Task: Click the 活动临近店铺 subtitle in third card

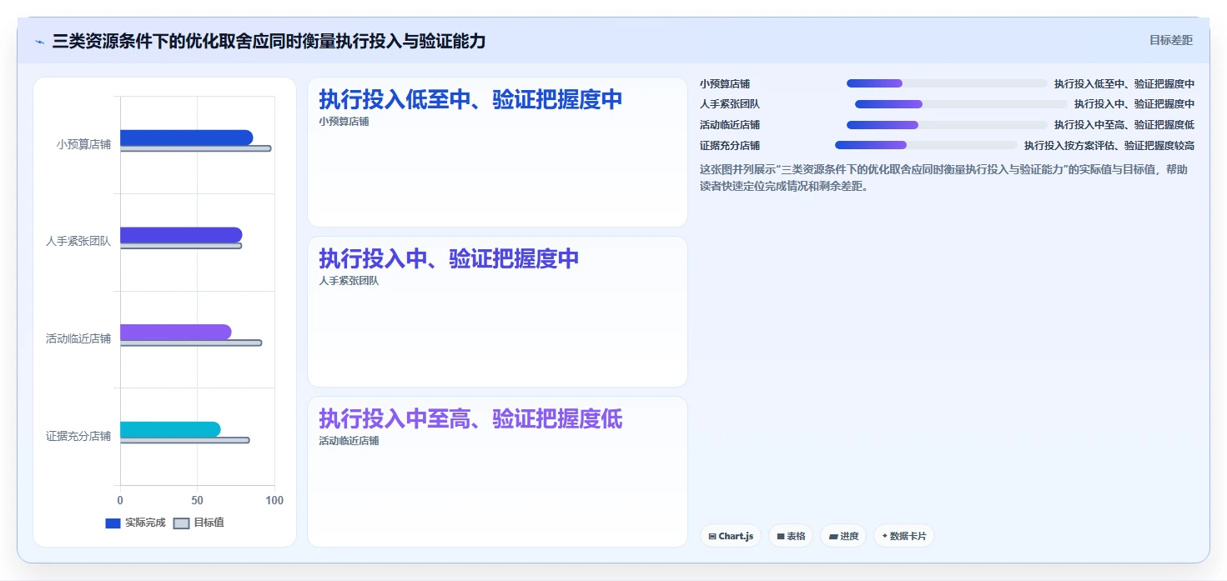Action: click(349, 440)
